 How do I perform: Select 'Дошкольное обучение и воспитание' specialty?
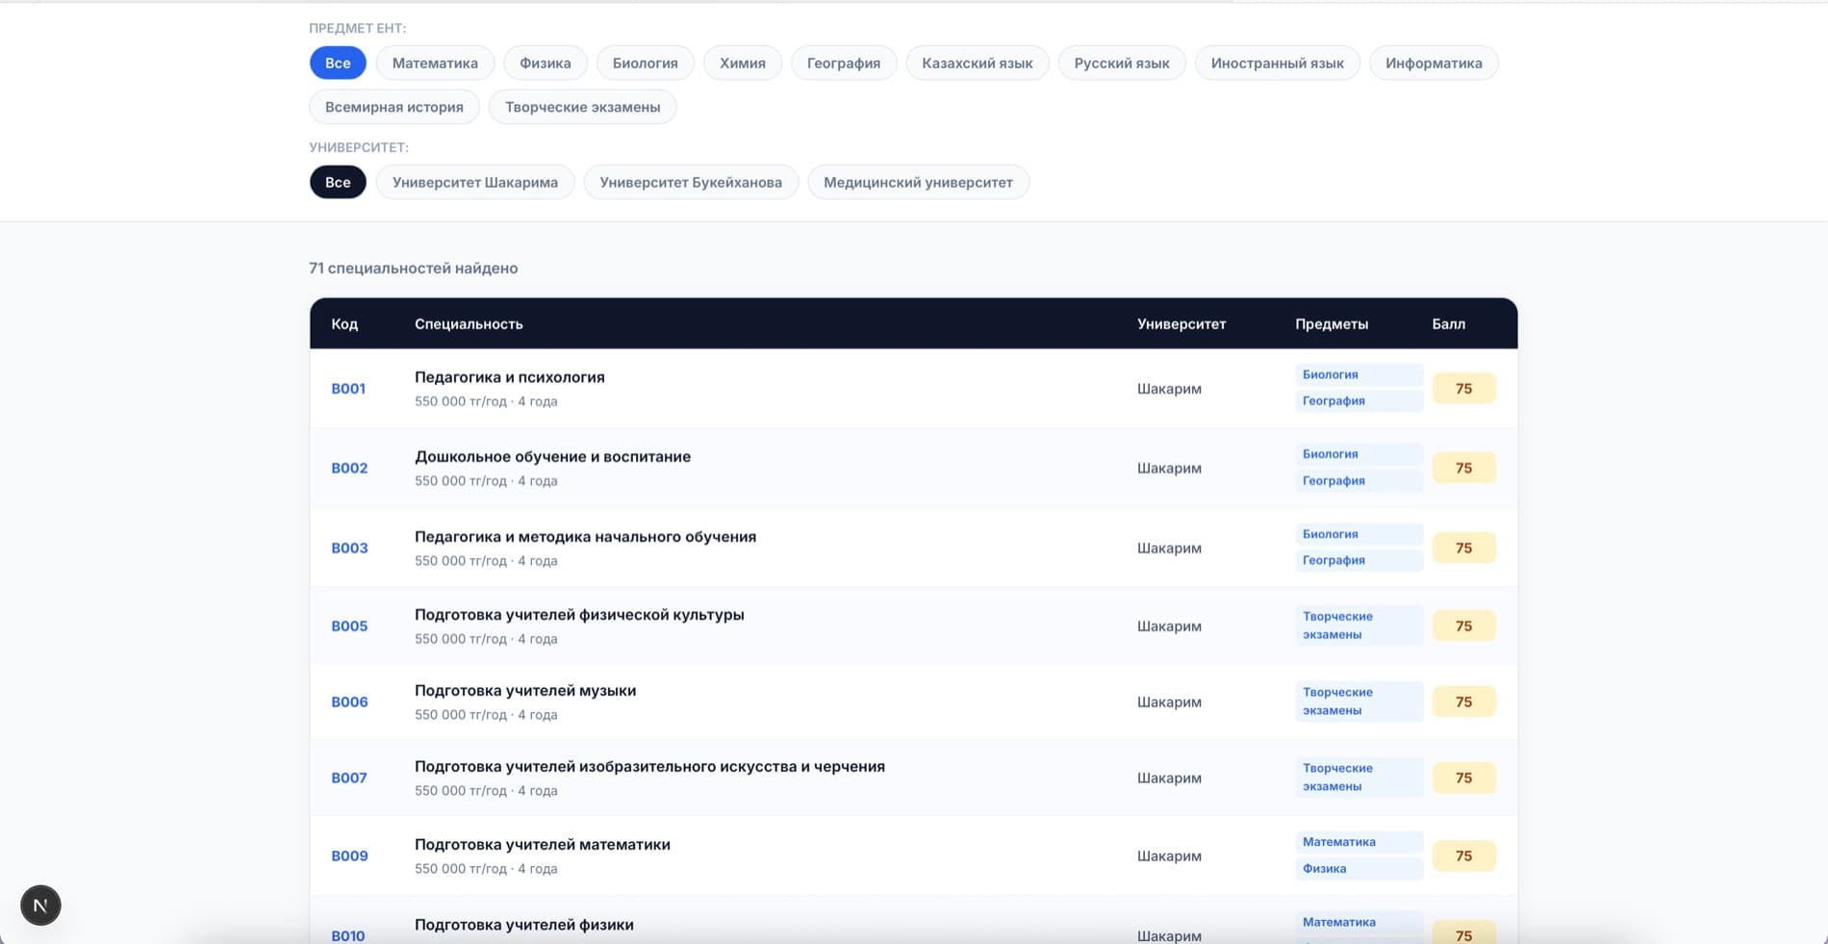click(x=552, y=457)
